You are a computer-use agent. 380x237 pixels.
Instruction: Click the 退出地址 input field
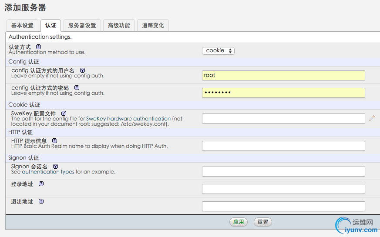[x=283, y=207]
